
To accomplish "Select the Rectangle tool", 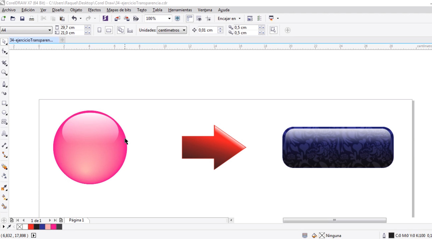I will coord(4,103).
